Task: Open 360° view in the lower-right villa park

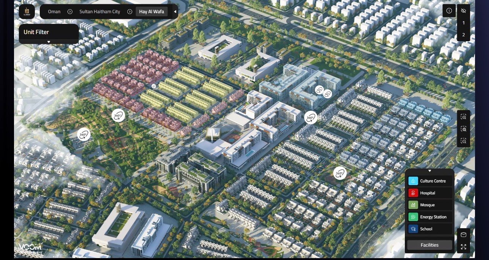Action: tap(340, 173)
